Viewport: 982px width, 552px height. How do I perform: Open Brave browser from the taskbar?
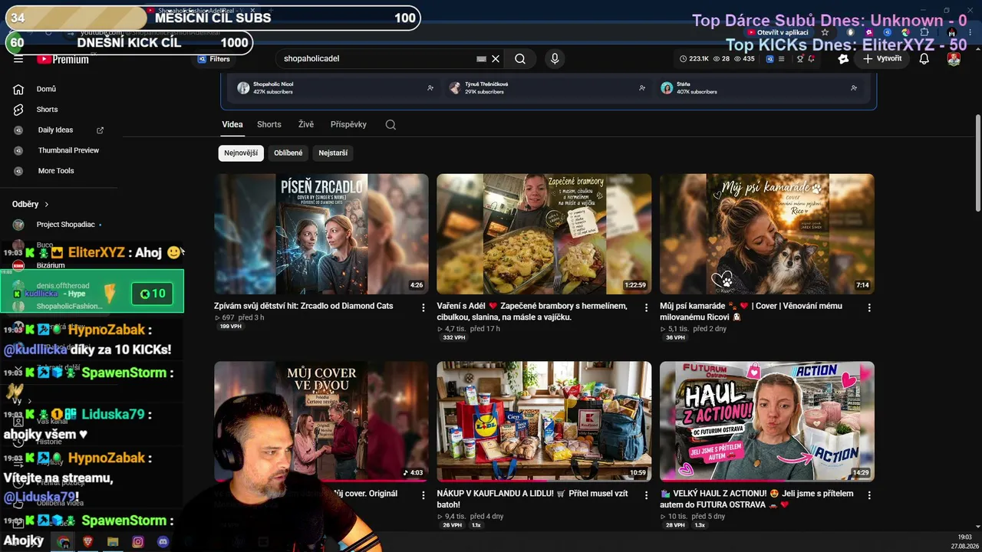pyautogui.click(x=87, y=542)
